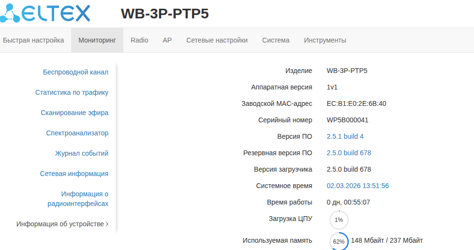
Task: Launch the Спектроанализатор page
Action: click(77, 133)
